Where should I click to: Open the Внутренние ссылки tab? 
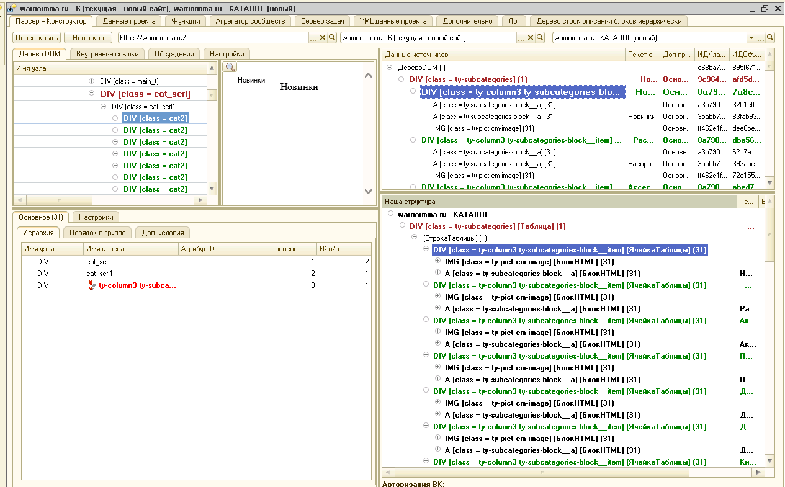[x=107, y=54]
